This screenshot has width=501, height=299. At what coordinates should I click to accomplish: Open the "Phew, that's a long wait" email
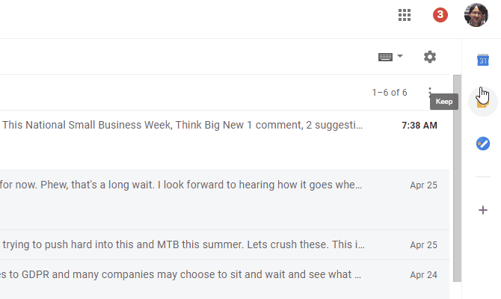[x=182, y=184]
